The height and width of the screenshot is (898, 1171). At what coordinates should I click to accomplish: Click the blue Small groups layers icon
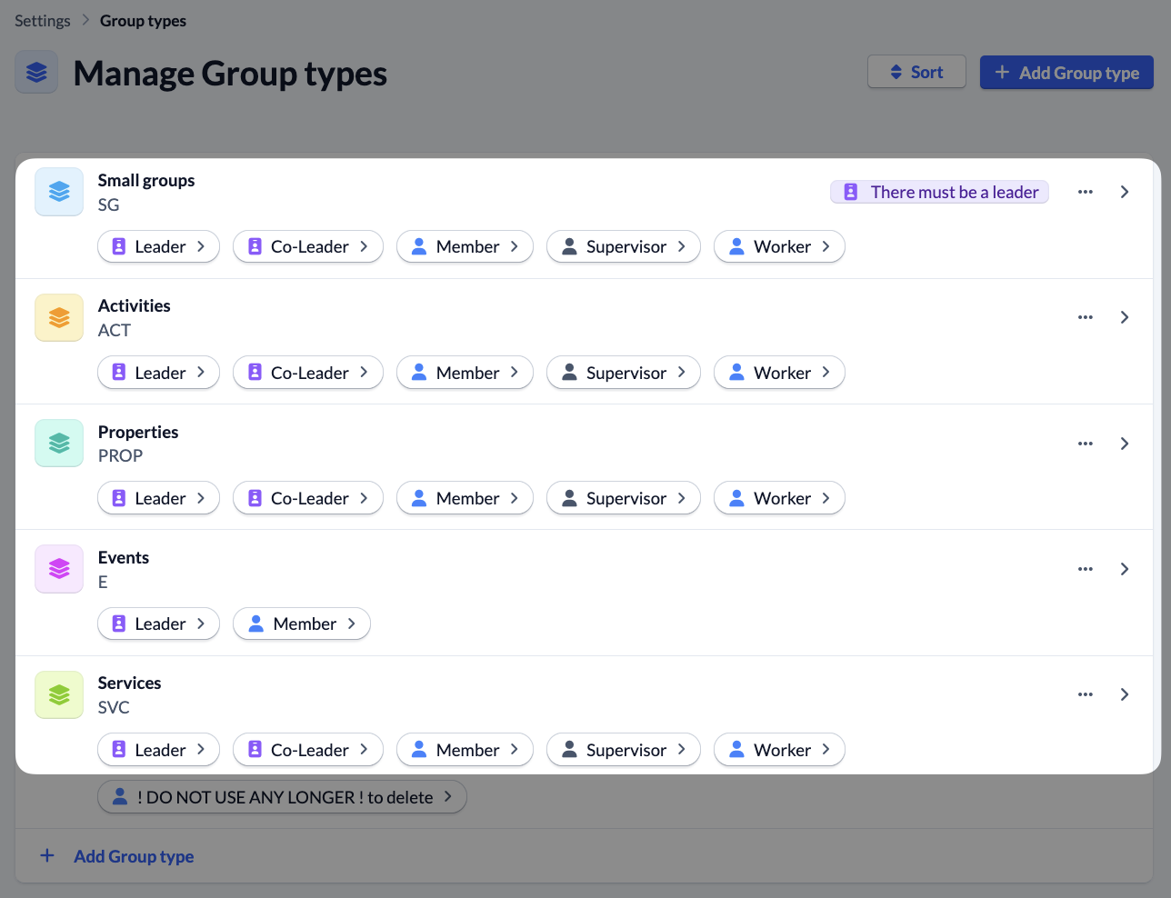[59, 192]
